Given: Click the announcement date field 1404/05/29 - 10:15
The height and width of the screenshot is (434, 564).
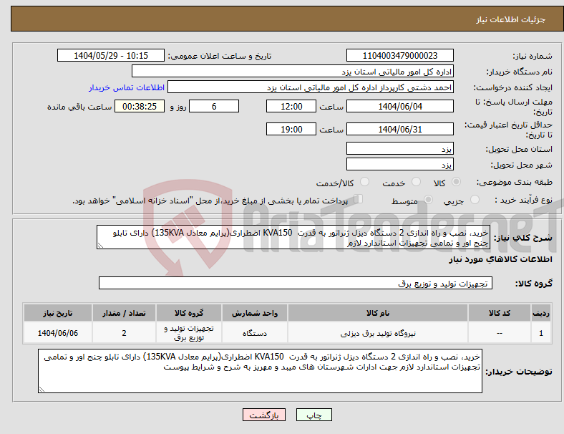Looking at the screenshot, I should click(111, 55).
